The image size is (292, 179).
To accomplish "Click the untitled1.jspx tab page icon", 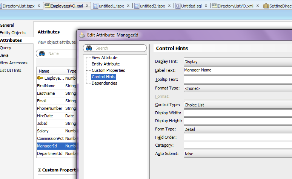I will pyautogui.click(x=95, y=6).
